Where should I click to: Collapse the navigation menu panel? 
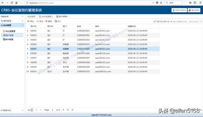coord(23,16)
